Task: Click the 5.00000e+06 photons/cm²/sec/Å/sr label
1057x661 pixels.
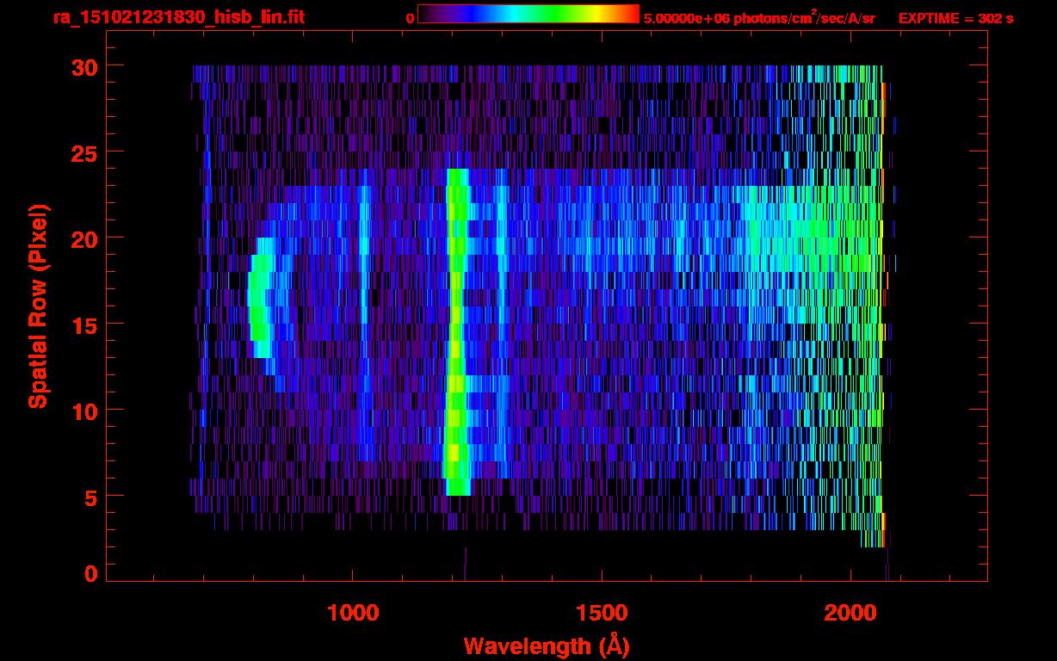Action: 759,18
